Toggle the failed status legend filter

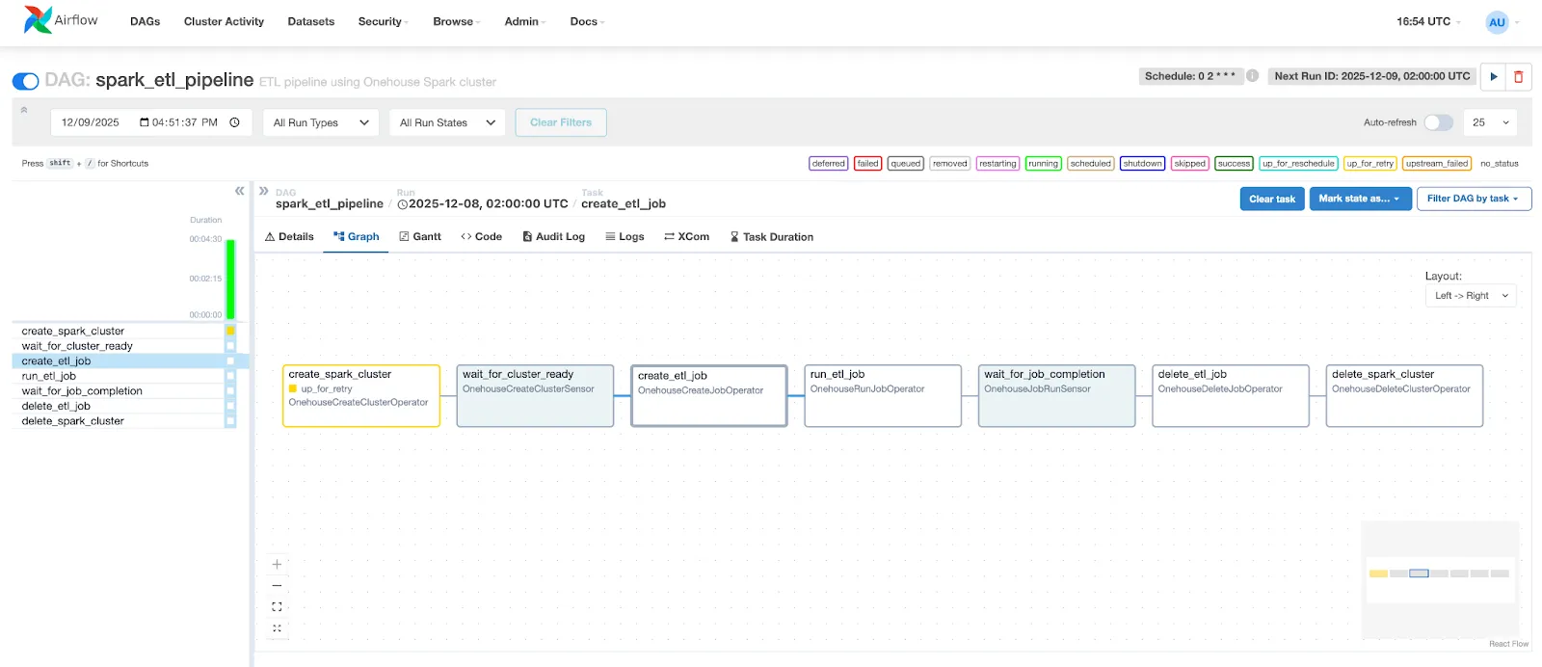click(867, 163)
